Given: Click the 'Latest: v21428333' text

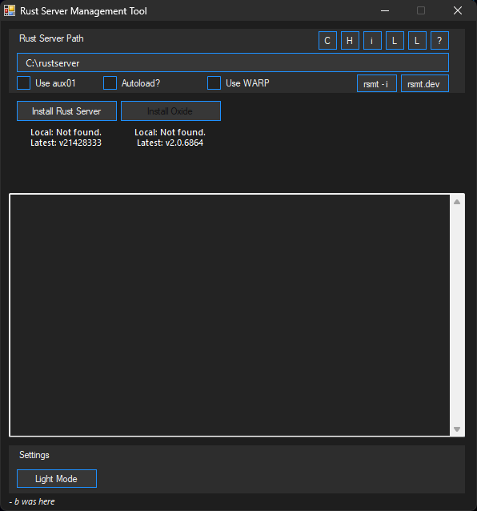Looking at the screenshot, I should [x=66, y=143].
